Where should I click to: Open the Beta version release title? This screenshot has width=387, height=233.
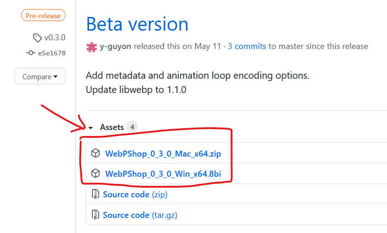click(137, 24)
